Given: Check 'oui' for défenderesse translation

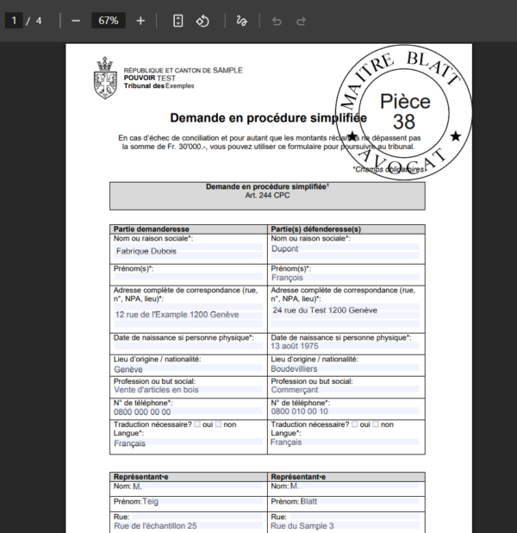Looking at the screenshot, I should (354, 424).
